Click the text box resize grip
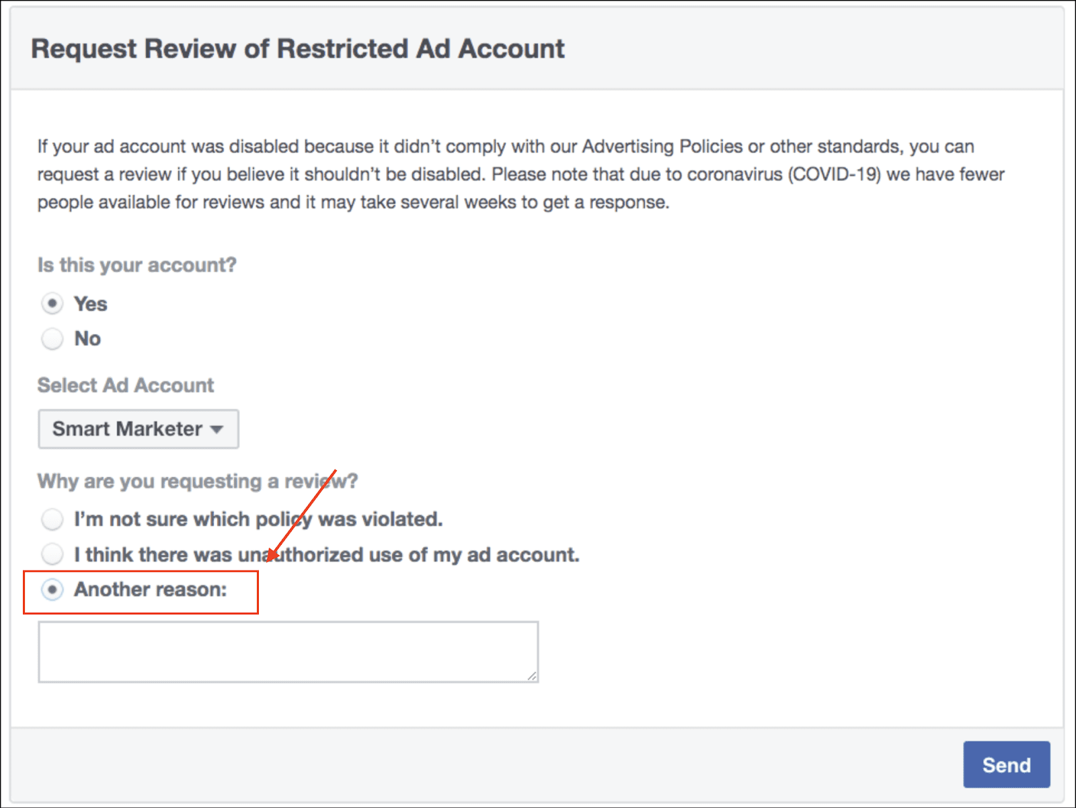 click(532, 676)
